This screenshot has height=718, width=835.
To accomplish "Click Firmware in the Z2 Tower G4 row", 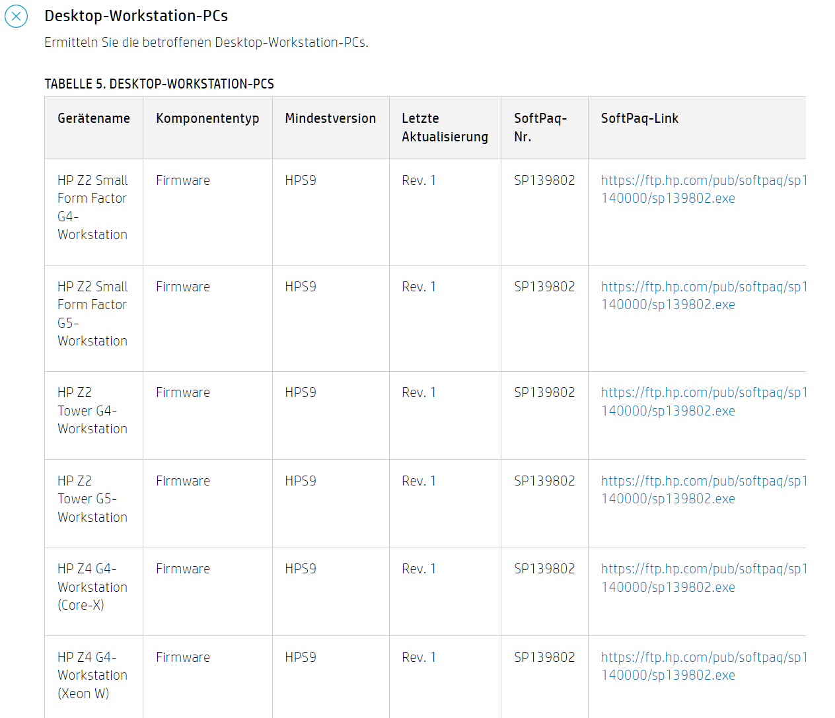I will tap(183, 392).
